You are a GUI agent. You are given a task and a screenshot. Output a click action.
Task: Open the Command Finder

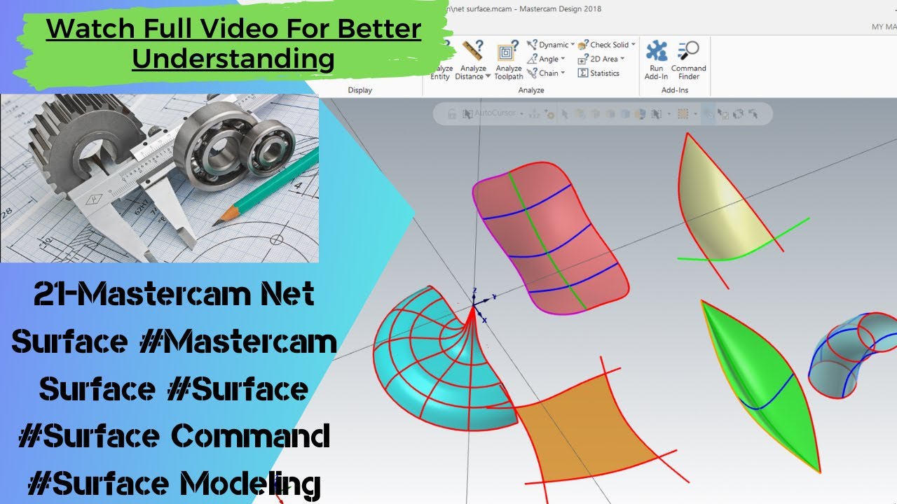tap(688, 59)
